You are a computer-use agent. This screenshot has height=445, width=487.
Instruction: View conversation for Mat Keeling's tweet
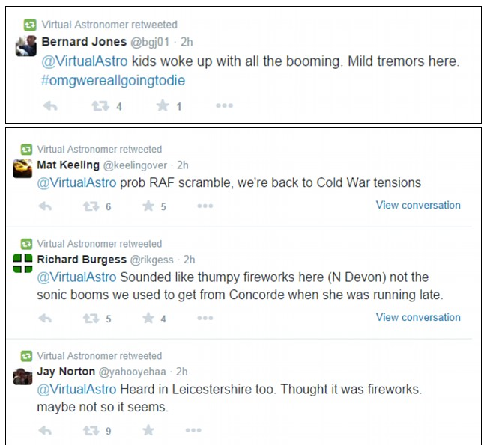point(418,205)
